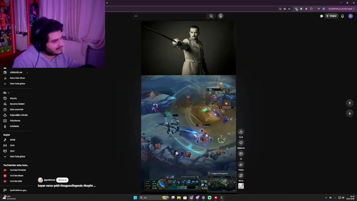The height and width of the screenshot is (201, 357).
Task: Go to the next Short with down arrow
Action: 350,113
